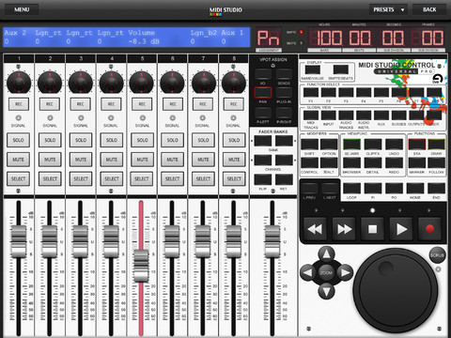Click the SENDS VPot assign button

click(x=284, y=74)
